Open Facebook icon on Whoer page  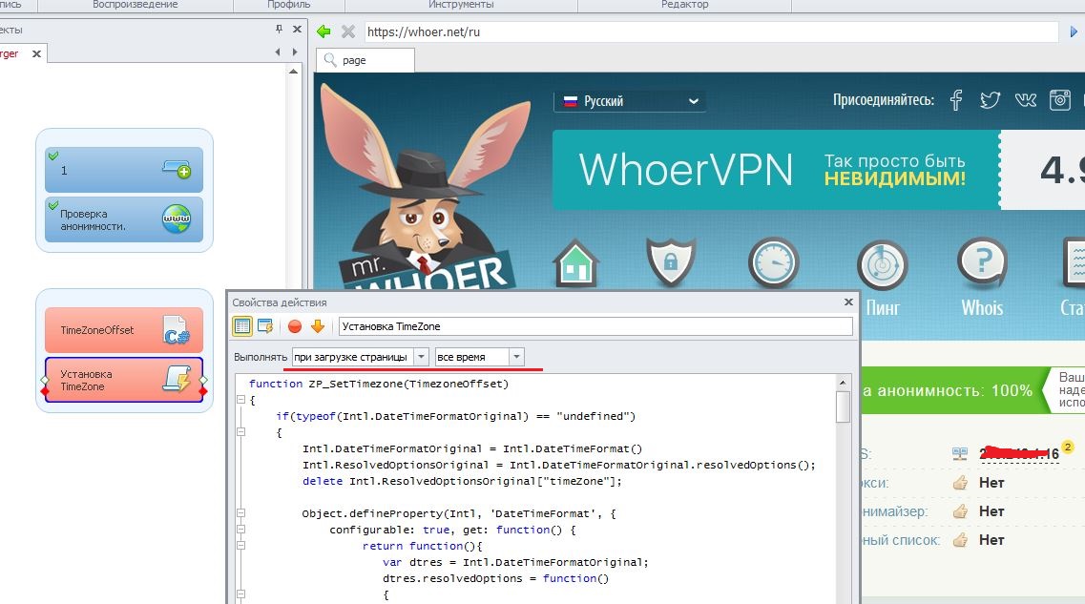point(955,100)
